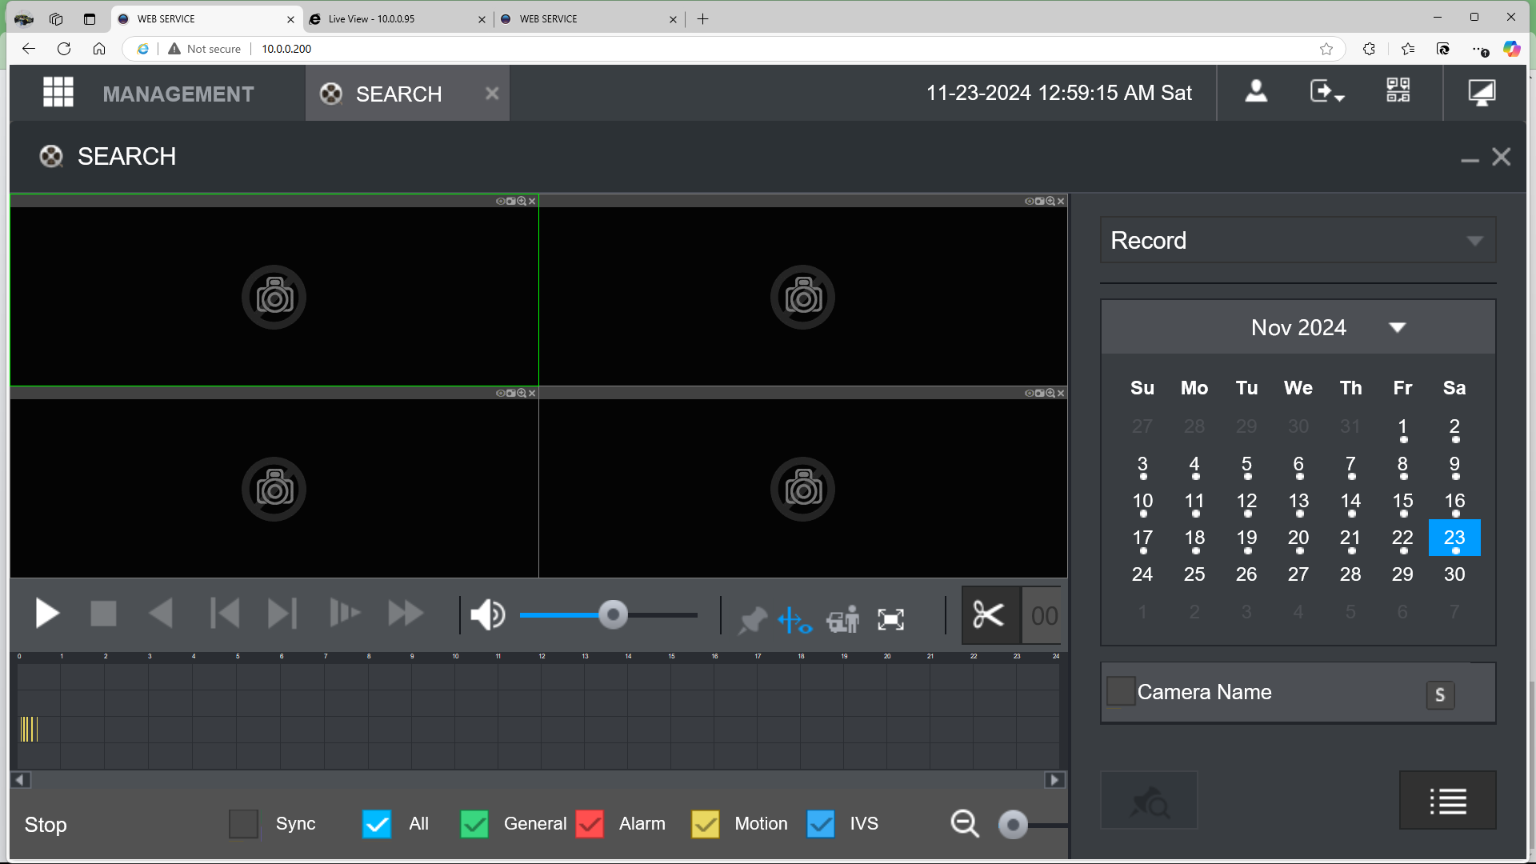Open the user account icon
This screenshot has height=864, width=1536.
[1256, 91]
